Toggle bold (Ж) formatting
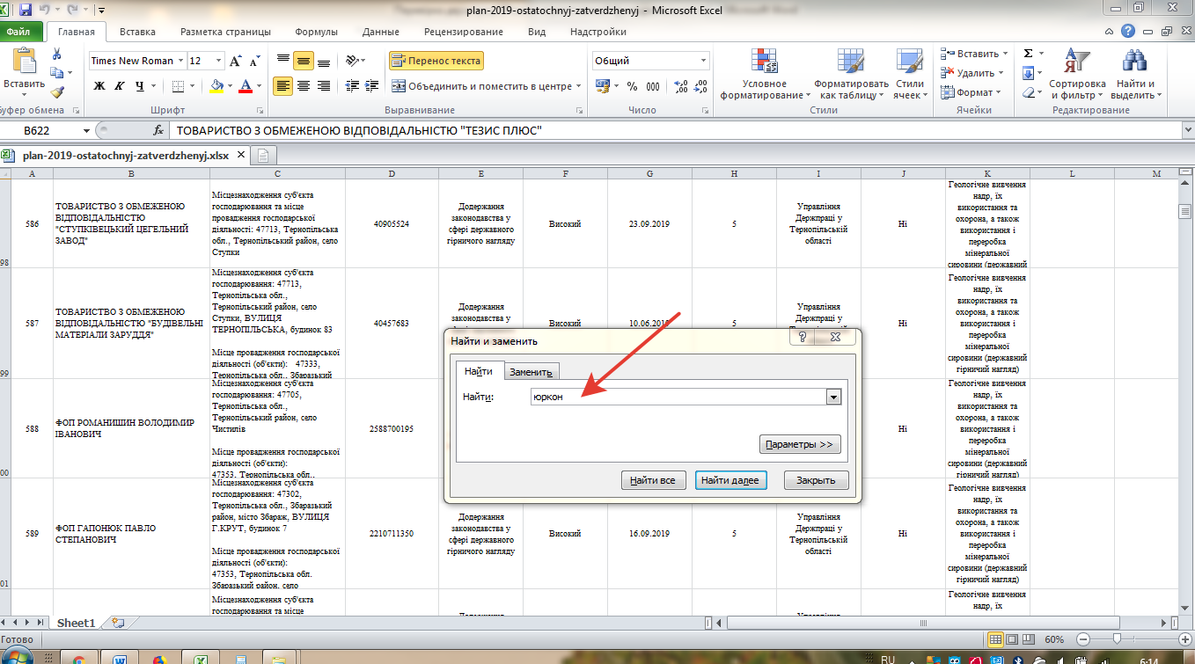The image size is (1195, 664). point(99,86)
